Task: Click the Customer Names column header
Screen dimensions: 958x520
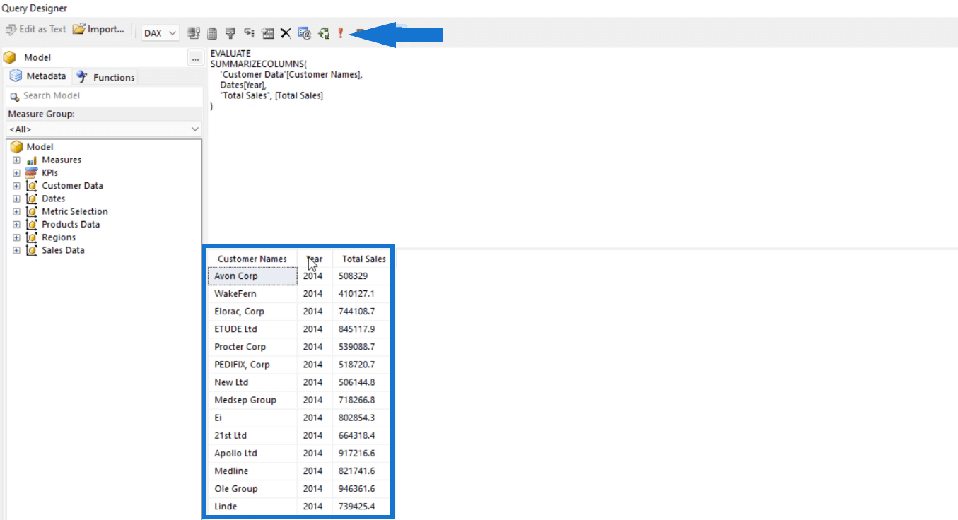Action: pos(252,259)
